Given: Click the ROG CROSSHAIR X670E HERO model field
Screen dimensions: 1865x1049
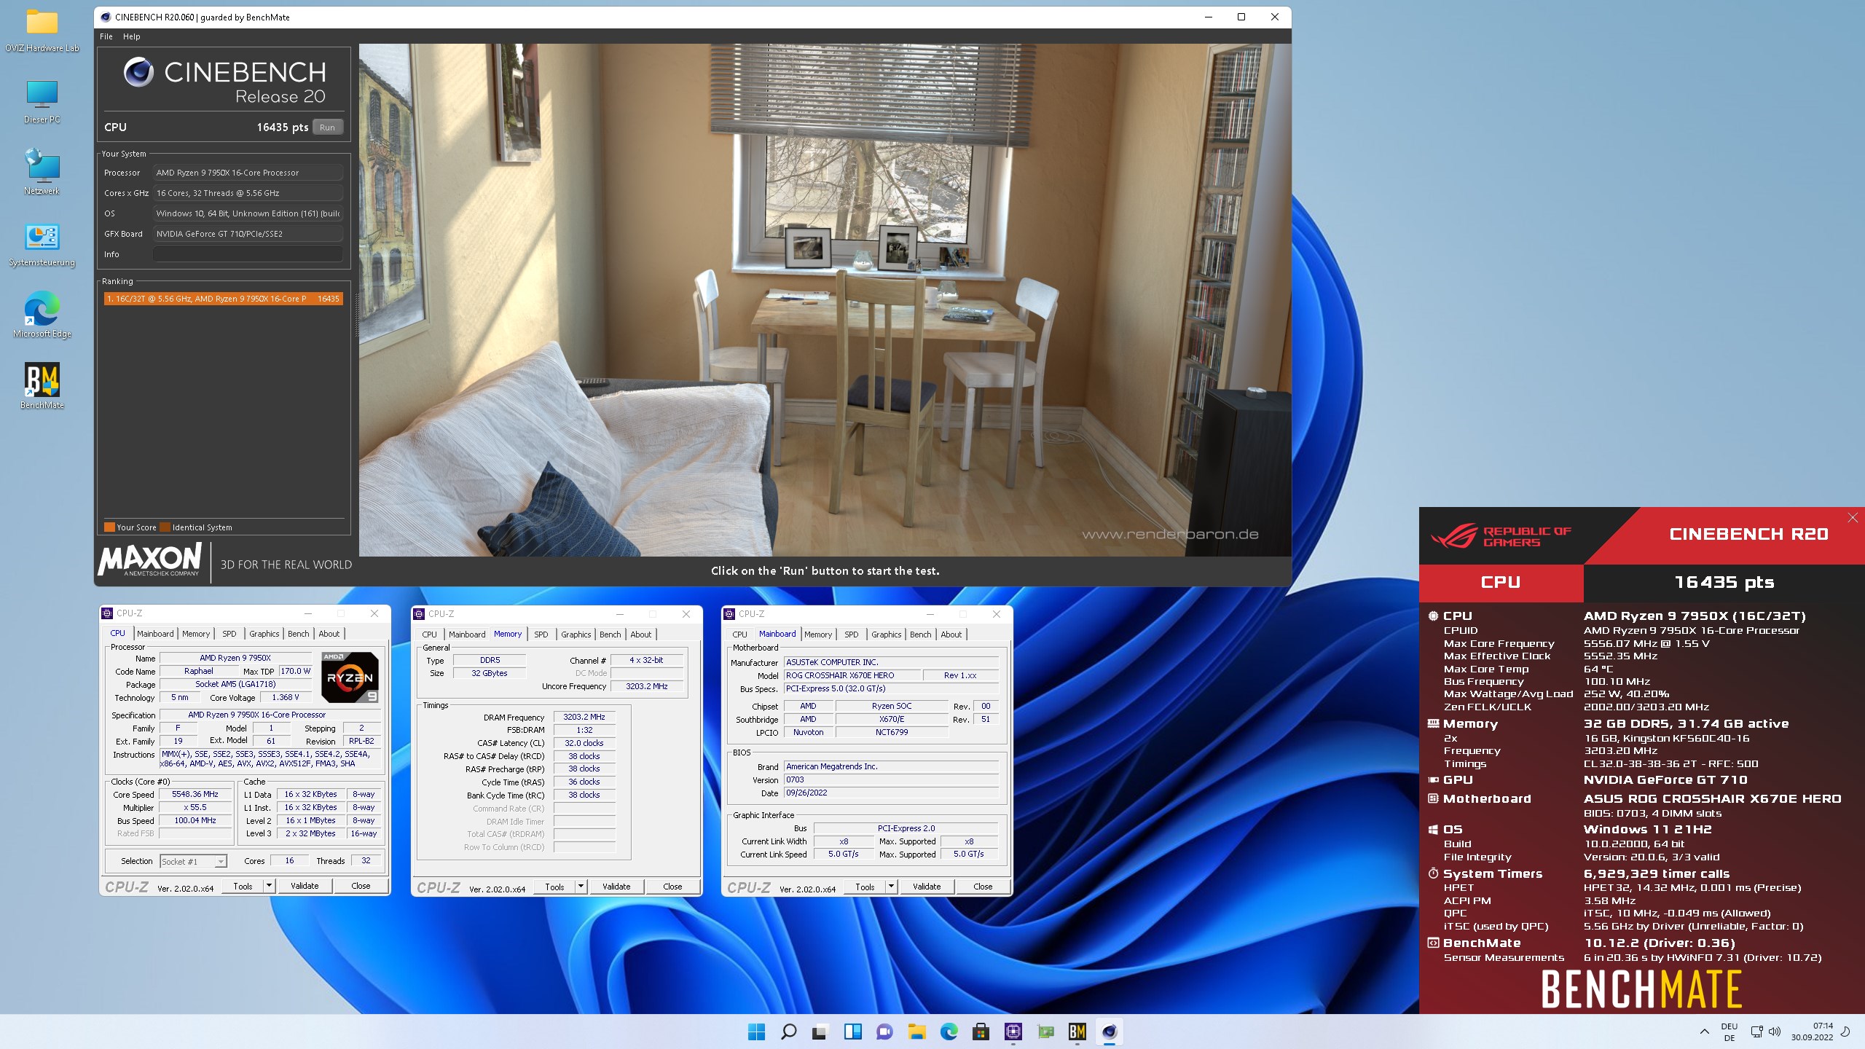Looking at the screenshot, I should pos(852,676).
